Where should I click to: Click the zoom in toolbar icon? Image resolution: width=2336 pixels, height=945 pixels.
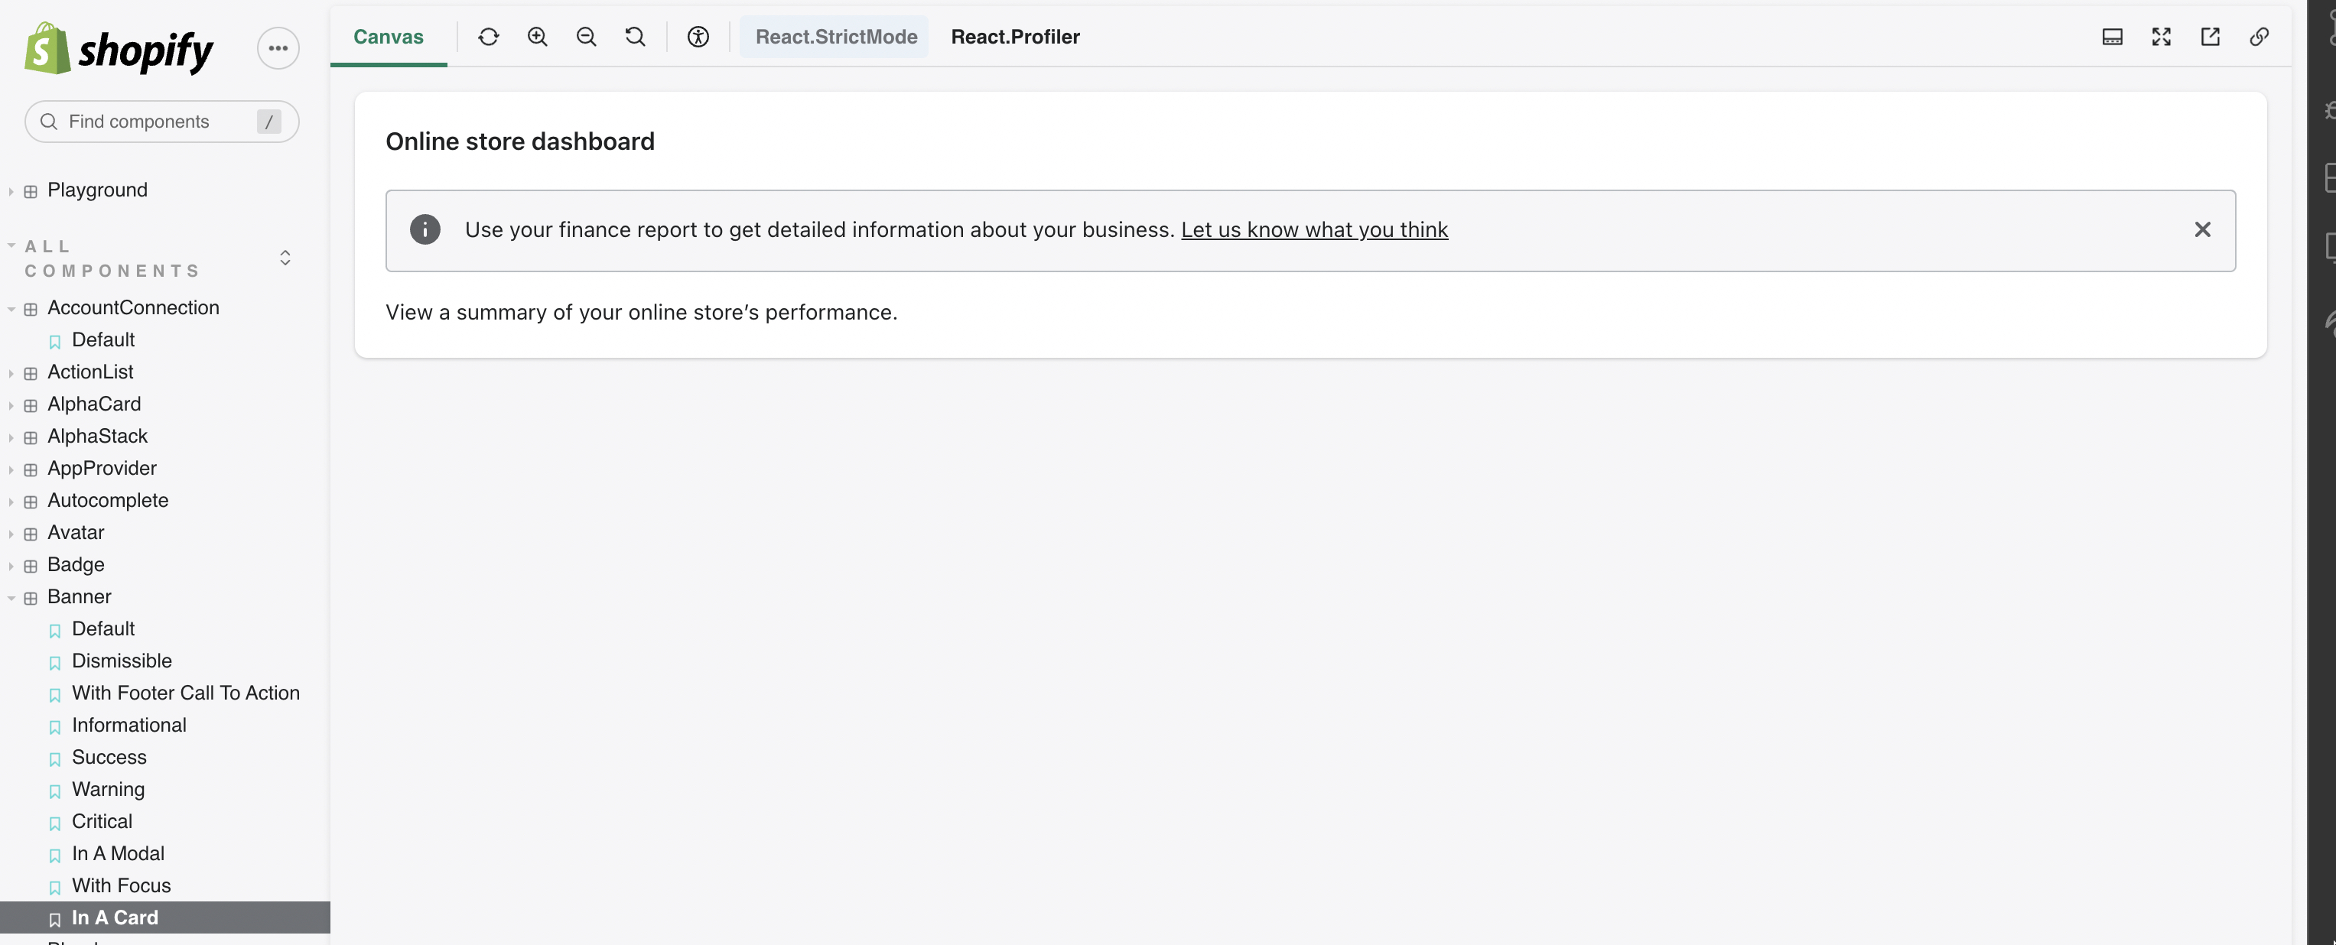point(537,36)
